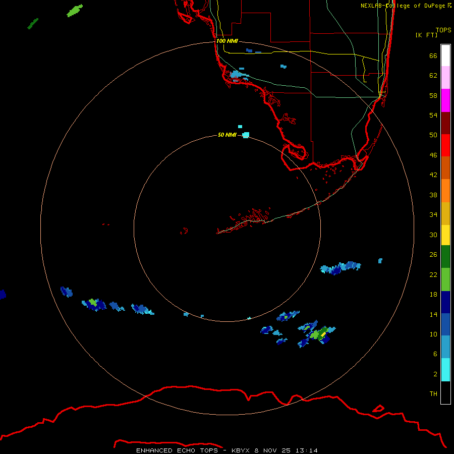Pick the dark green legend swatch
Image resolution: width=454 pixels, height=454 pixels.
click(x=445, y=257)
